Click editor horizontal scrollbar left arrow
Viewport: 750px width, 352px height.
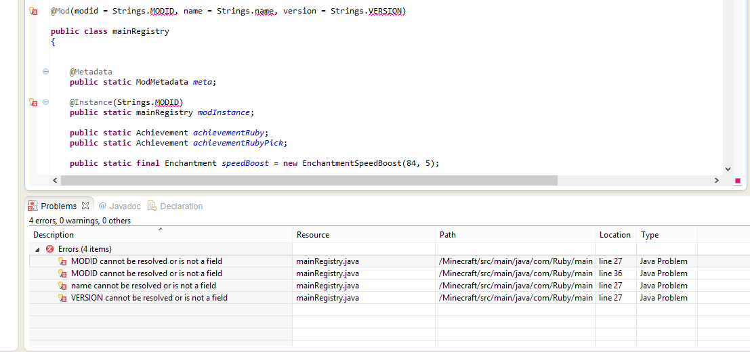click(x=55, y=181)
